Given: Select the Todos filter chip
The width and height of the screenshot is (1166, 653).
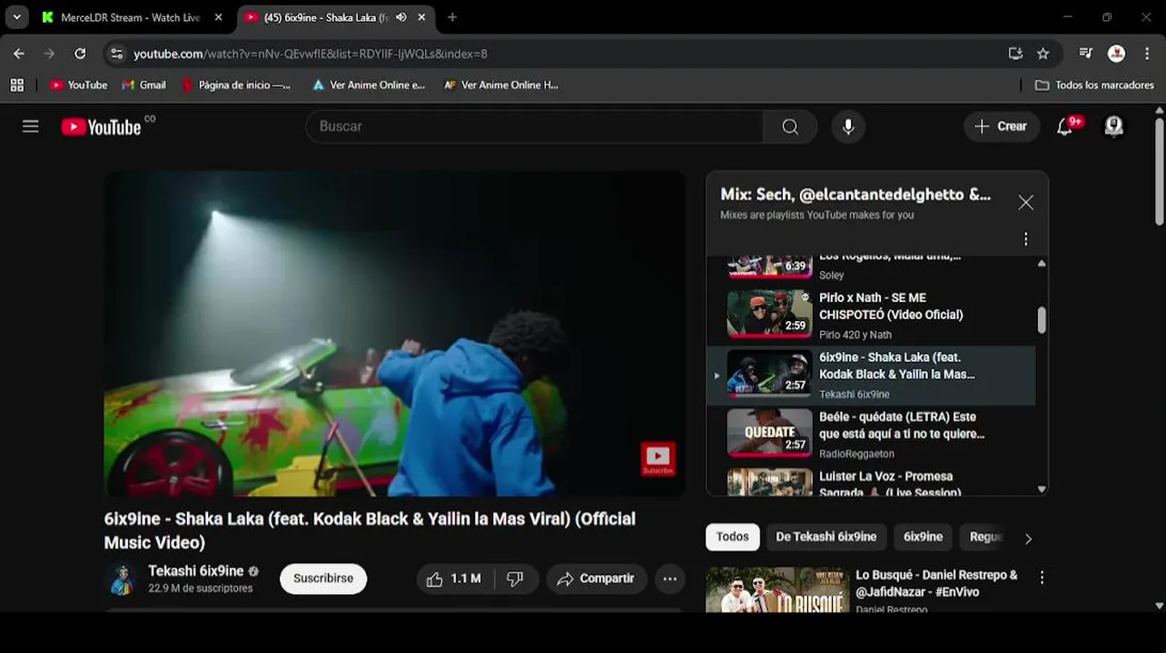Looking at the screenshot, I should point(732,537).
